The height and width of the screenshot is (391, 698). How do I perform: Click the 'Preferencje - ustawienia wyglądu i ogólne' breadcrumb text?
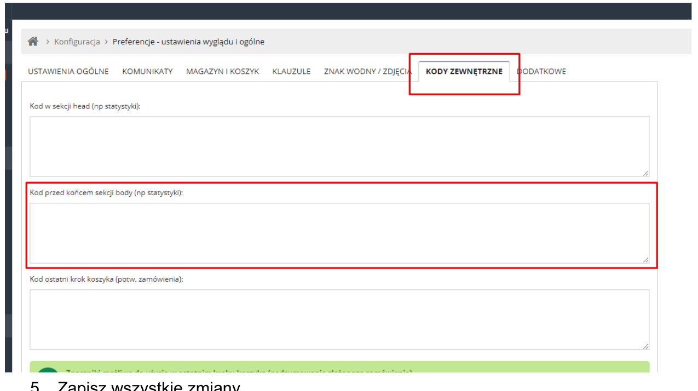pyautogui.click(x=188, y=42)
